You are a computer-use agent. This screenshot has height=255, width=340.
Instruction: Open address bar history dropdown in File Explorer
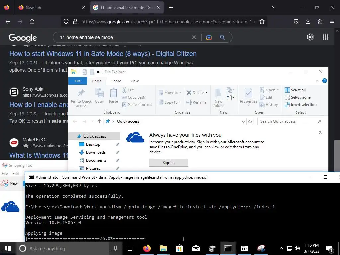243,122
